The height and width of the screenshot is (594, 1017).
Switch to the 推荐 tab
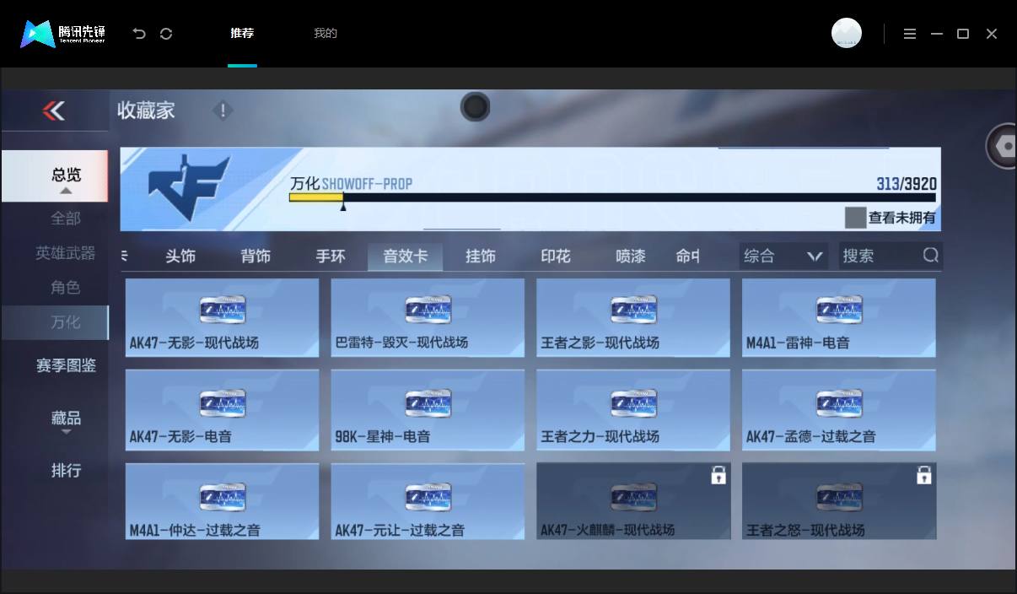pyautogui.click(x=242, y=34)
